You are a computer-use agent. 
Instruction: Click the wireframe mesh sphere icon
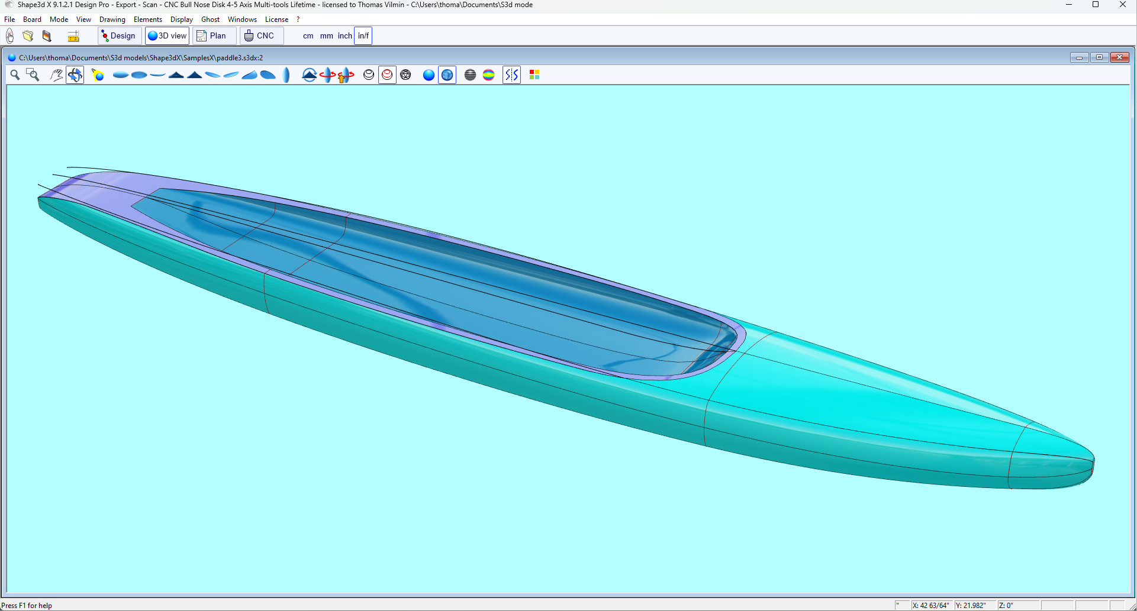point(405,75)
